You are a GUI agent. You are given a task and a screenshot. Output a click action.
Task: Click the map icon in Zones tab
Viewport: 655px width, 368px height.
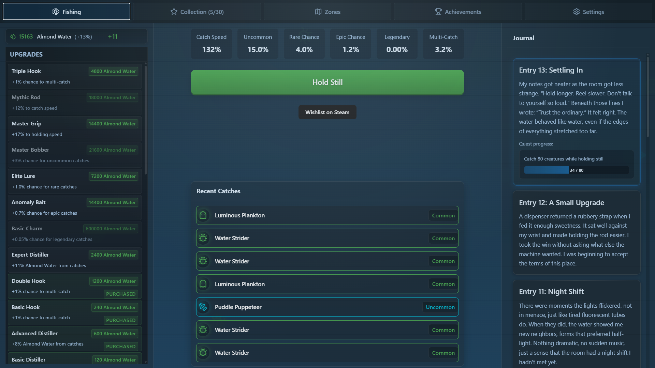(318, 12)
